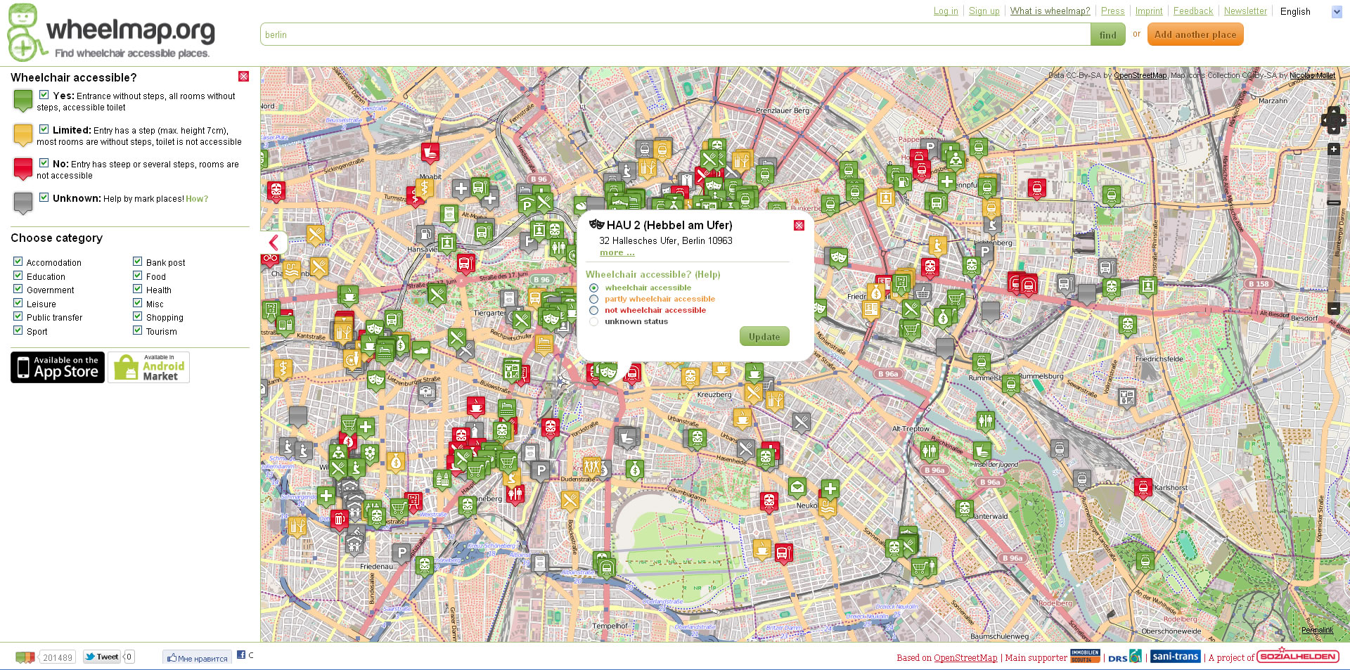Pan the map right
Screen dimensions: 1350x670
point(1342,121)
